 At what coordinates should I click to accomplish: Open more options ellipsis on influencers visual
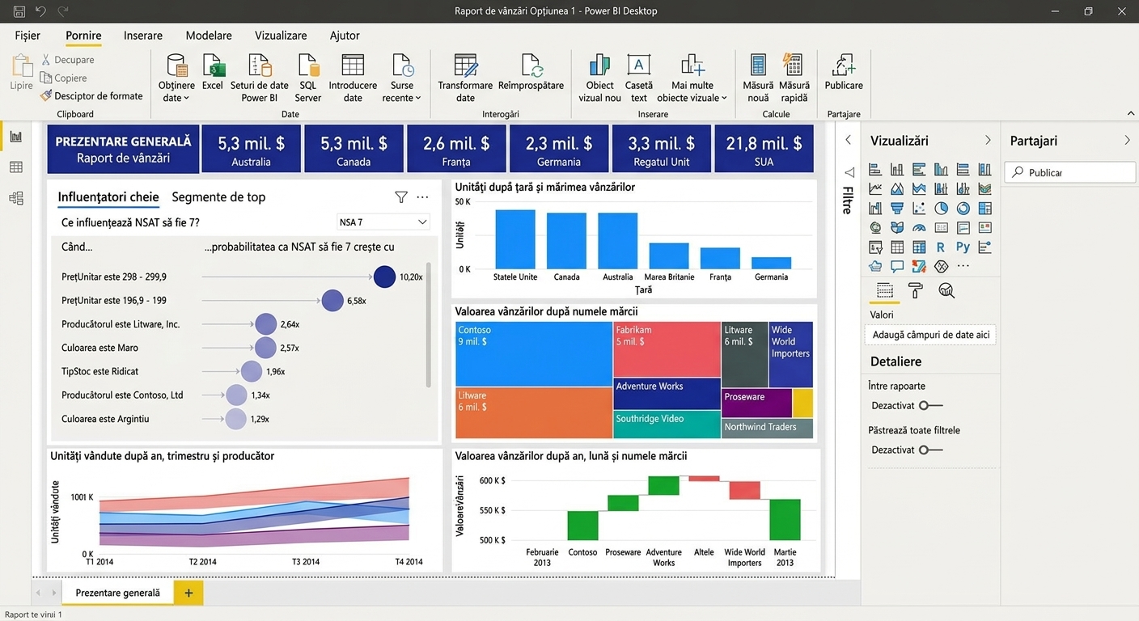click(x=422, y=196)
